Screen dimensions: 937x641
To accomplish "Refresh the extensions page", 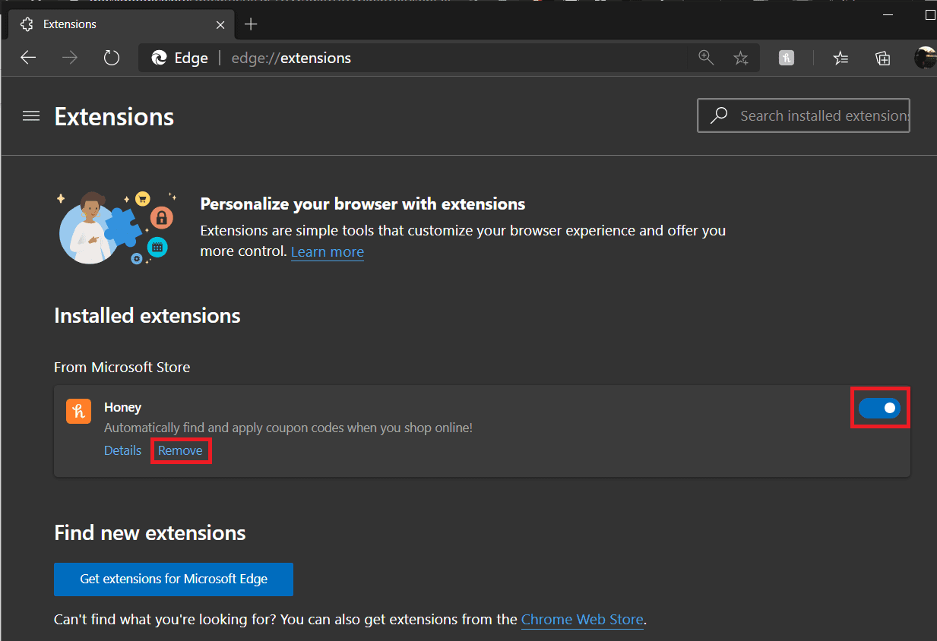I will [112, 58].
